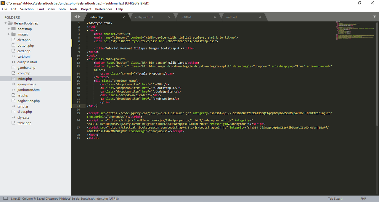
Task: Click the FOLDERS sidebar heading
Action: pyautogui.click(x=12, y=17)
